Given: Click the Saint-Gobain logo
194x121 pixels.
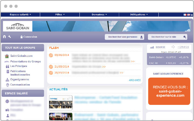Looking at the screenshot, I should click(x=18, y=26).
